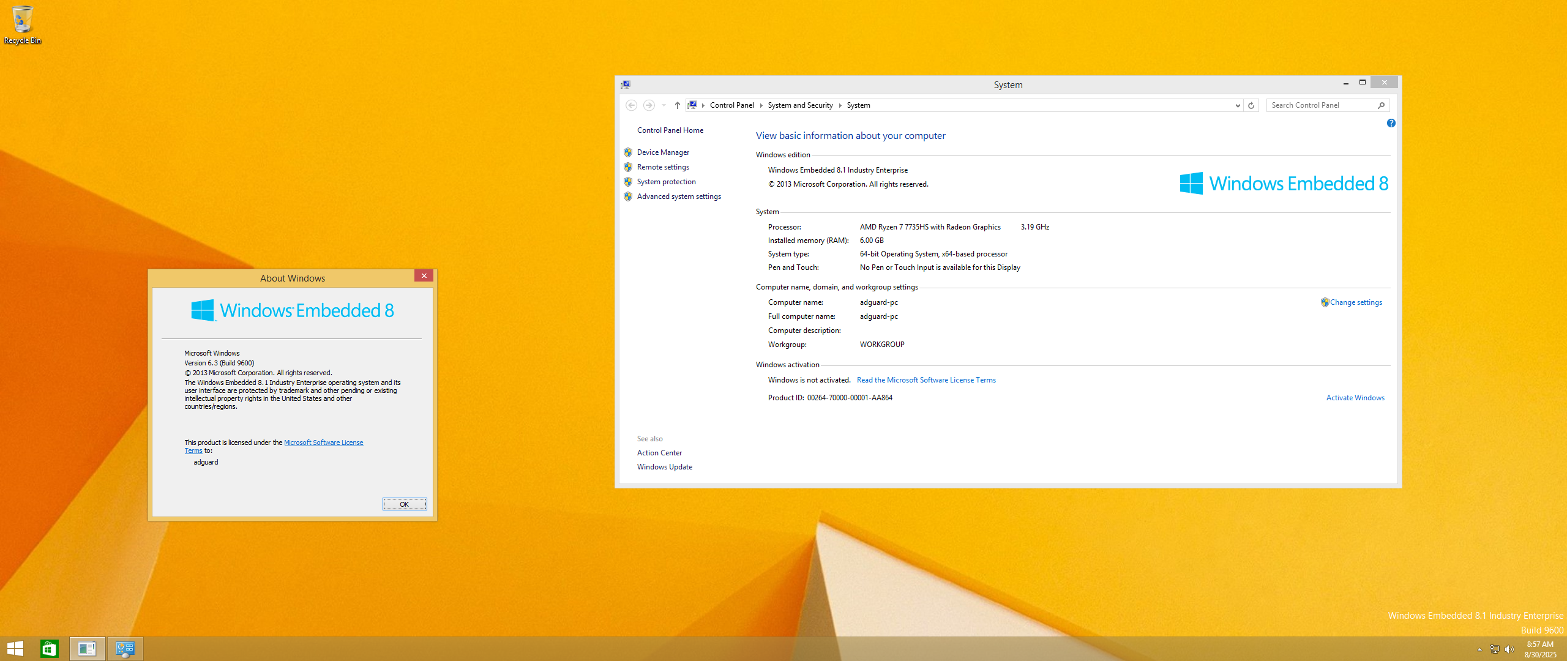Close the System window

coord(1385,83)
